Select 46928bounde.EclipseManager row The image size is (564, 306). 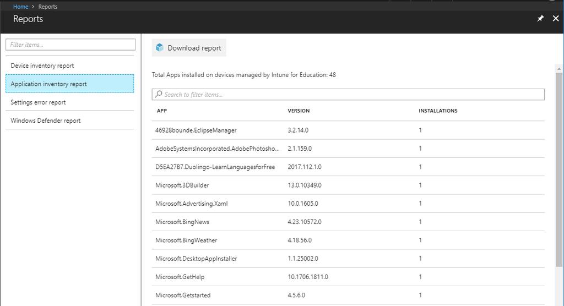coord(348,130)
